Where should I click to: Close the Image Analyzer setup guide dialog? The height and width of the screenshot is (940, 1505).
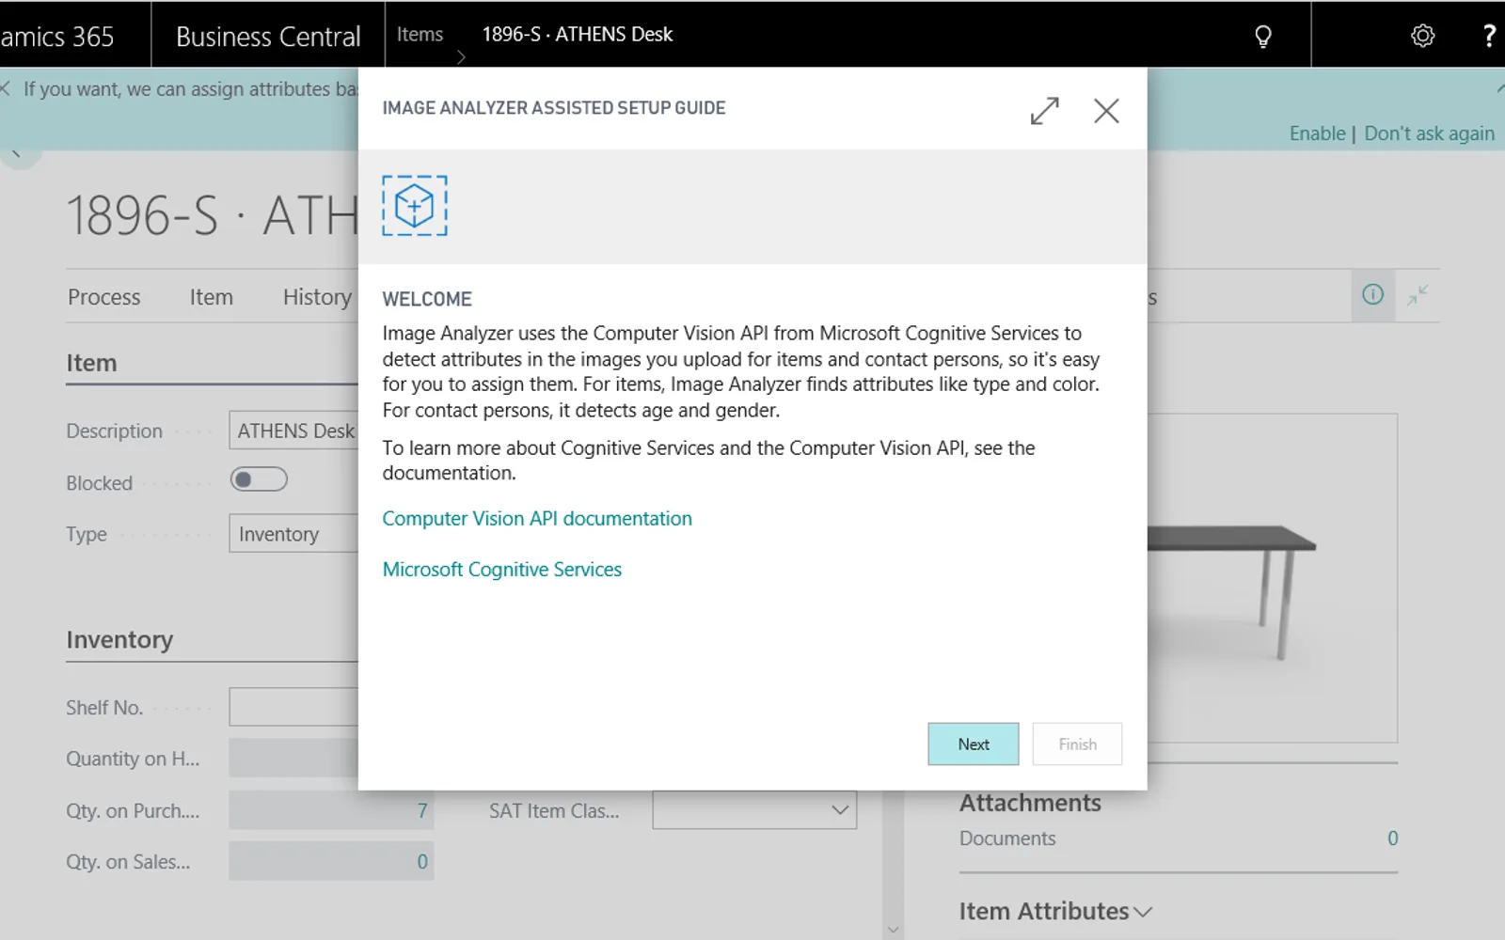[1106, 111]
